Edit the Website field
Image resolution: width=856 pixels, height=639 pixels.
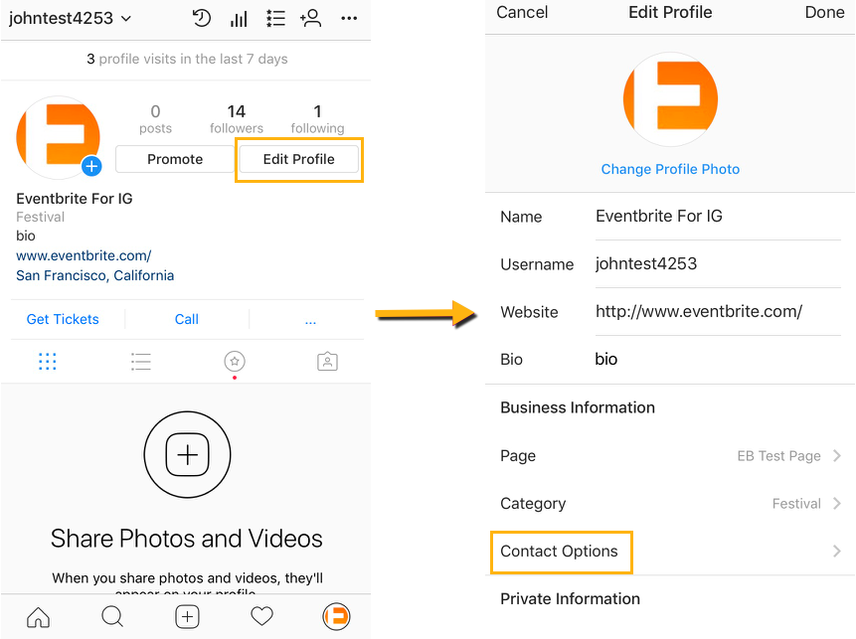tap(718, 312)
